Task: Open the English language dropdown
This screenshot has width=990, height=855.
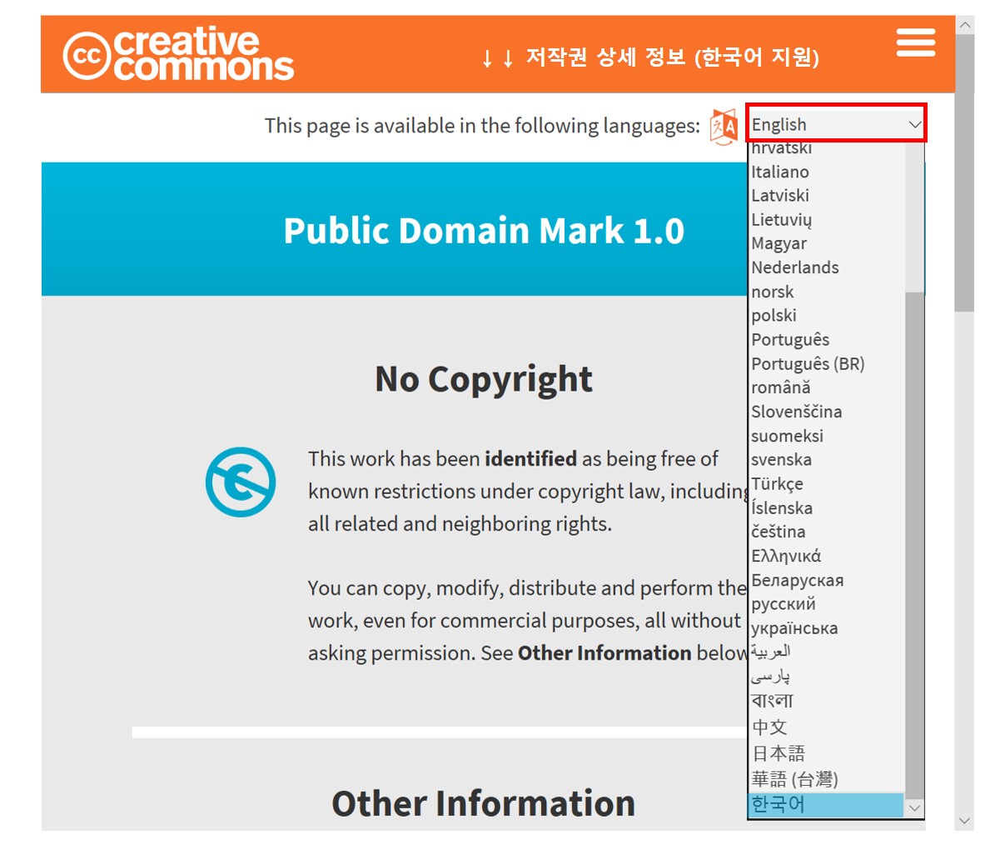Action: [836, 124]
